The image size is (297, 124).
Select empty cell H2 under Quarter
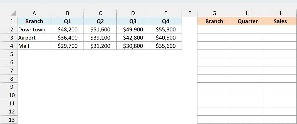247,29
